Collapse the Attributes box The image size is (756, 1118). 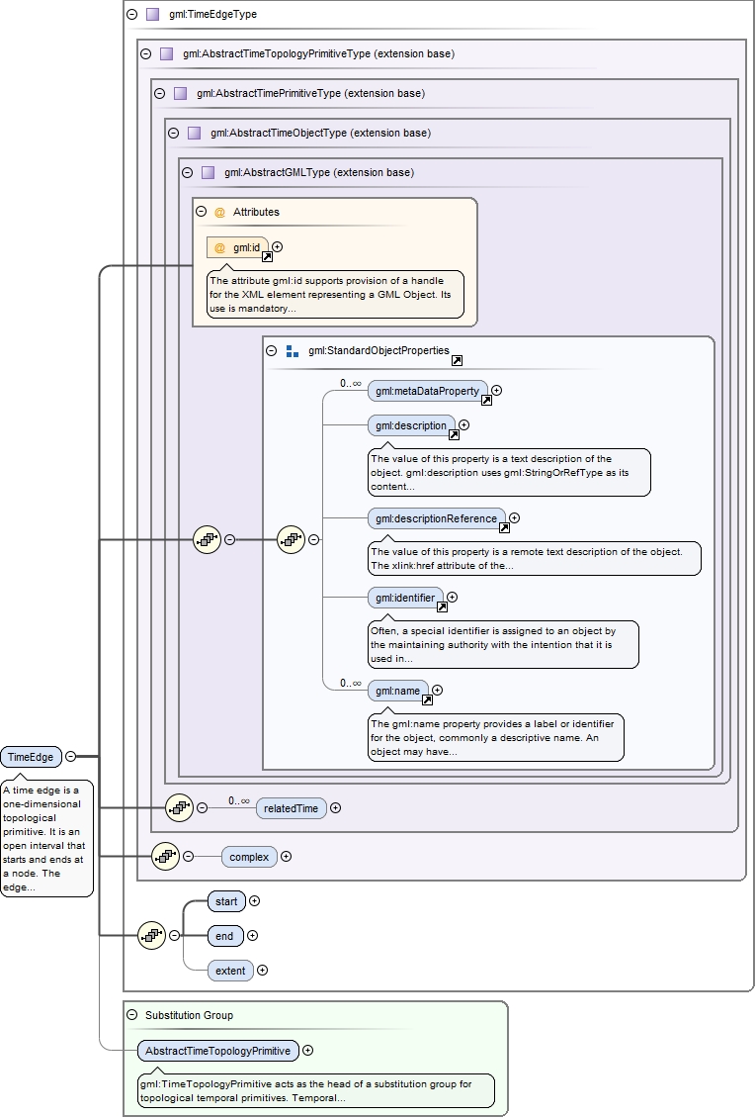pos(201,212)
